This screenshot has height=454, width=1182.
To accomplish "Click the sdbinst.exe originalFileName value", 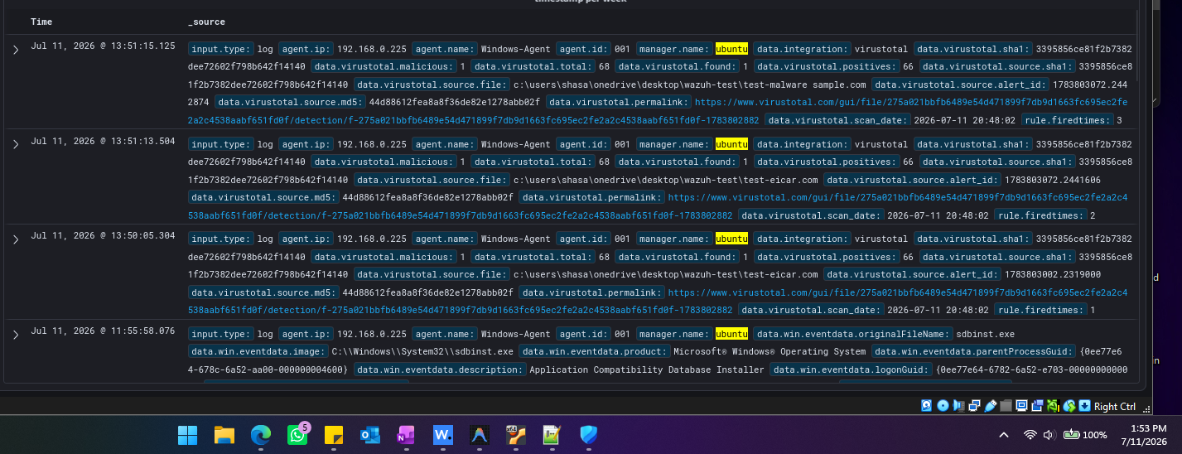I will (985, 334).
